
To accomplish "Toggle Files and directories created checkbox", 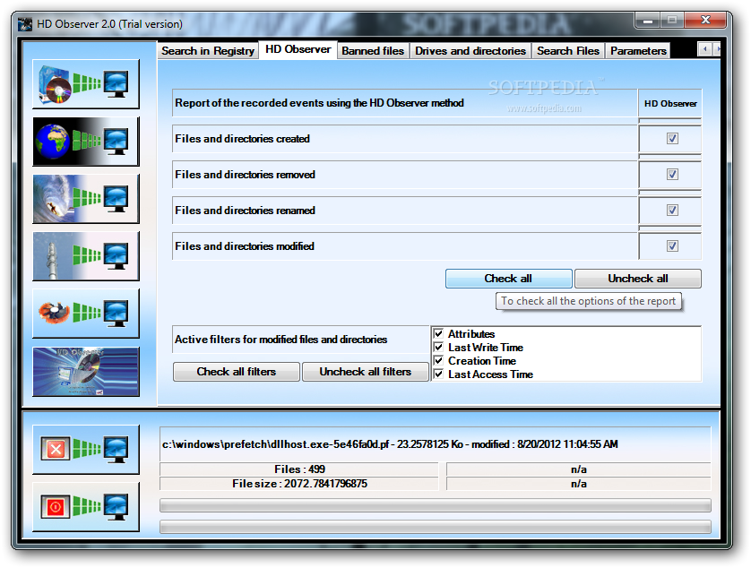I will pyautogui.click(x=672, y=138).
